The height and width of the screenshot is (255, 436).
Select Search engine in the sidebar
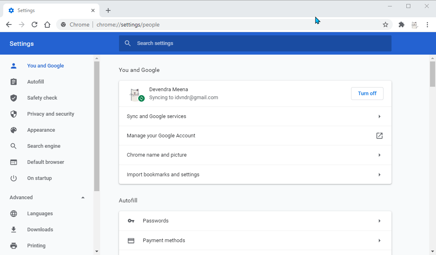click(x=44, y=146)
